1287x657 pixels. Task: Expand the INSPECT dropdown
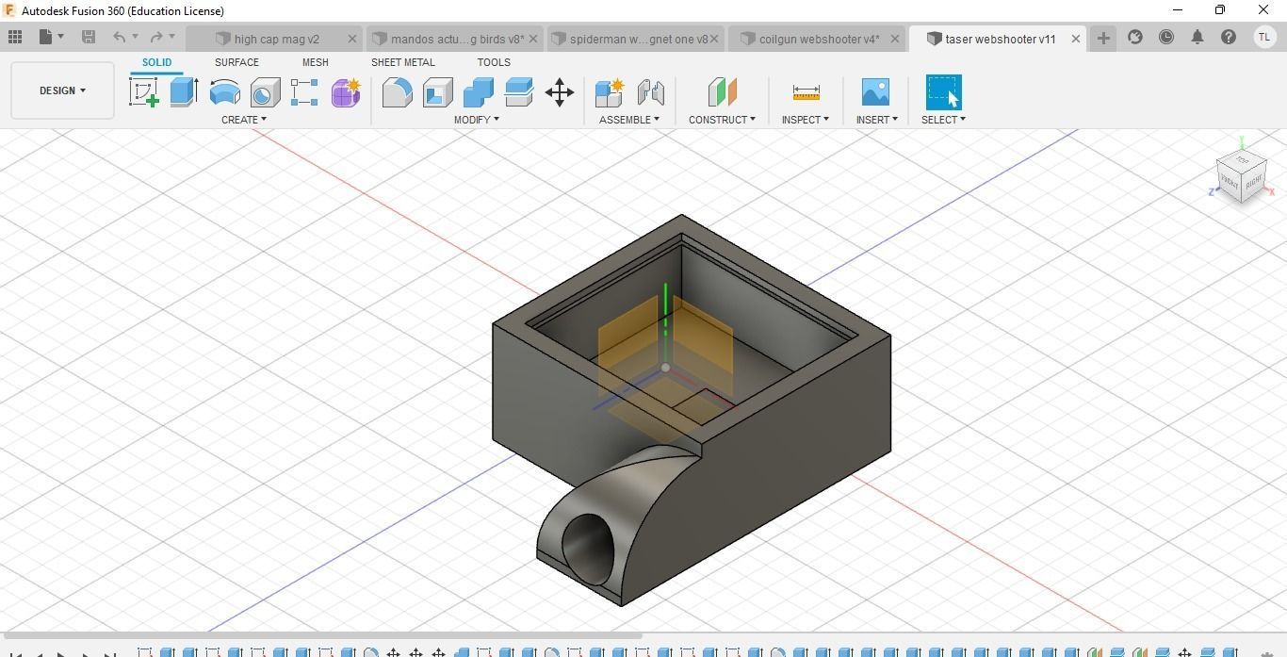(806, 120)
